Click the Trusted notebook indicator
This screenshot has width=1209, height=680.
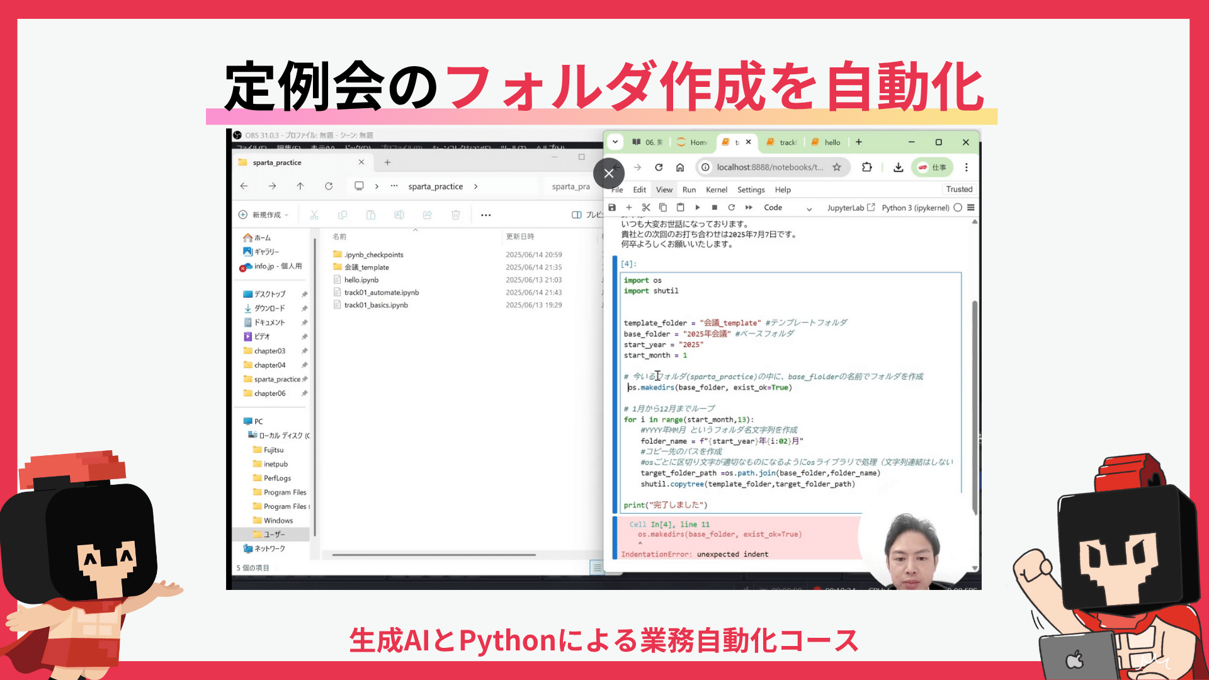[959, 190]
